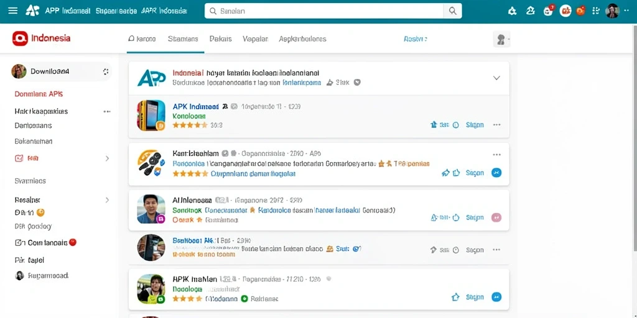This screenshot has width=637, height=318.
Task: Open the Al Inleneaa profile thumbnail
Action: tap(151, 209)
